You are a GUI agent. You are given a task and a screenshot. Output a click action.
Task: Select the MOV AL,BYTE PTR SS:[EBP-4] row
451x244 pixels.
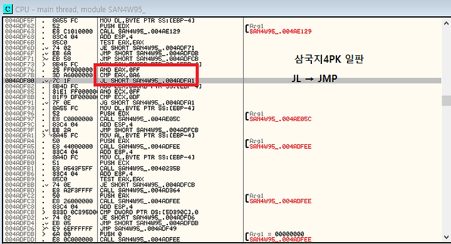pyautogui.click(x=147, y=135)
